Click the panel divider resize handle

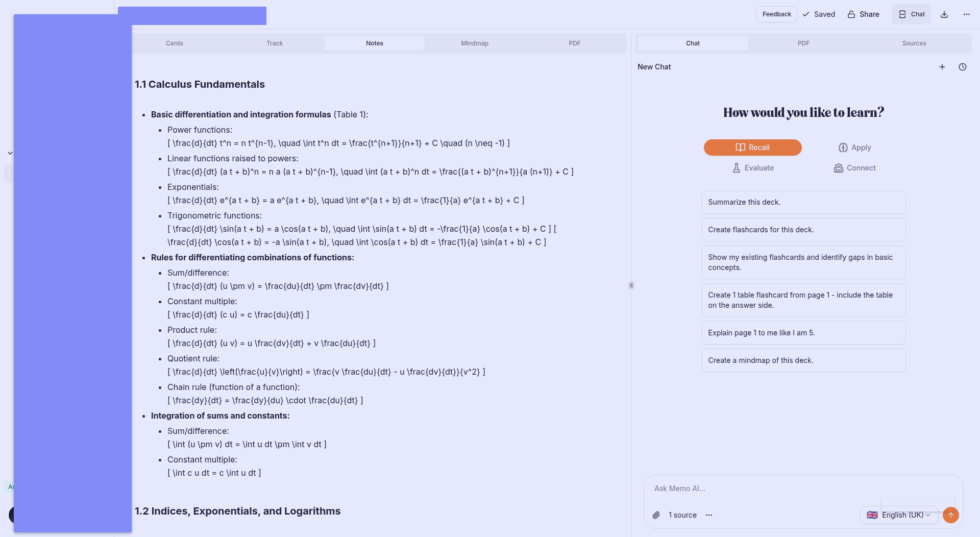[631, 285]
